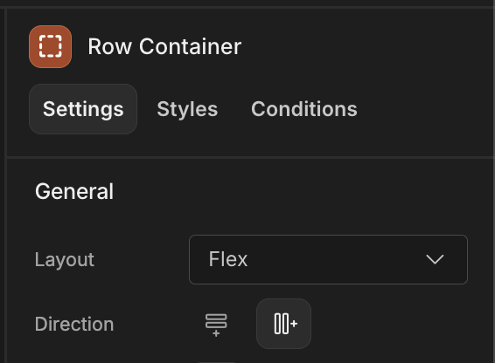Select the horizontal columns direction icon
This screenshot has width=495, height=363.
tap(283, 324)
